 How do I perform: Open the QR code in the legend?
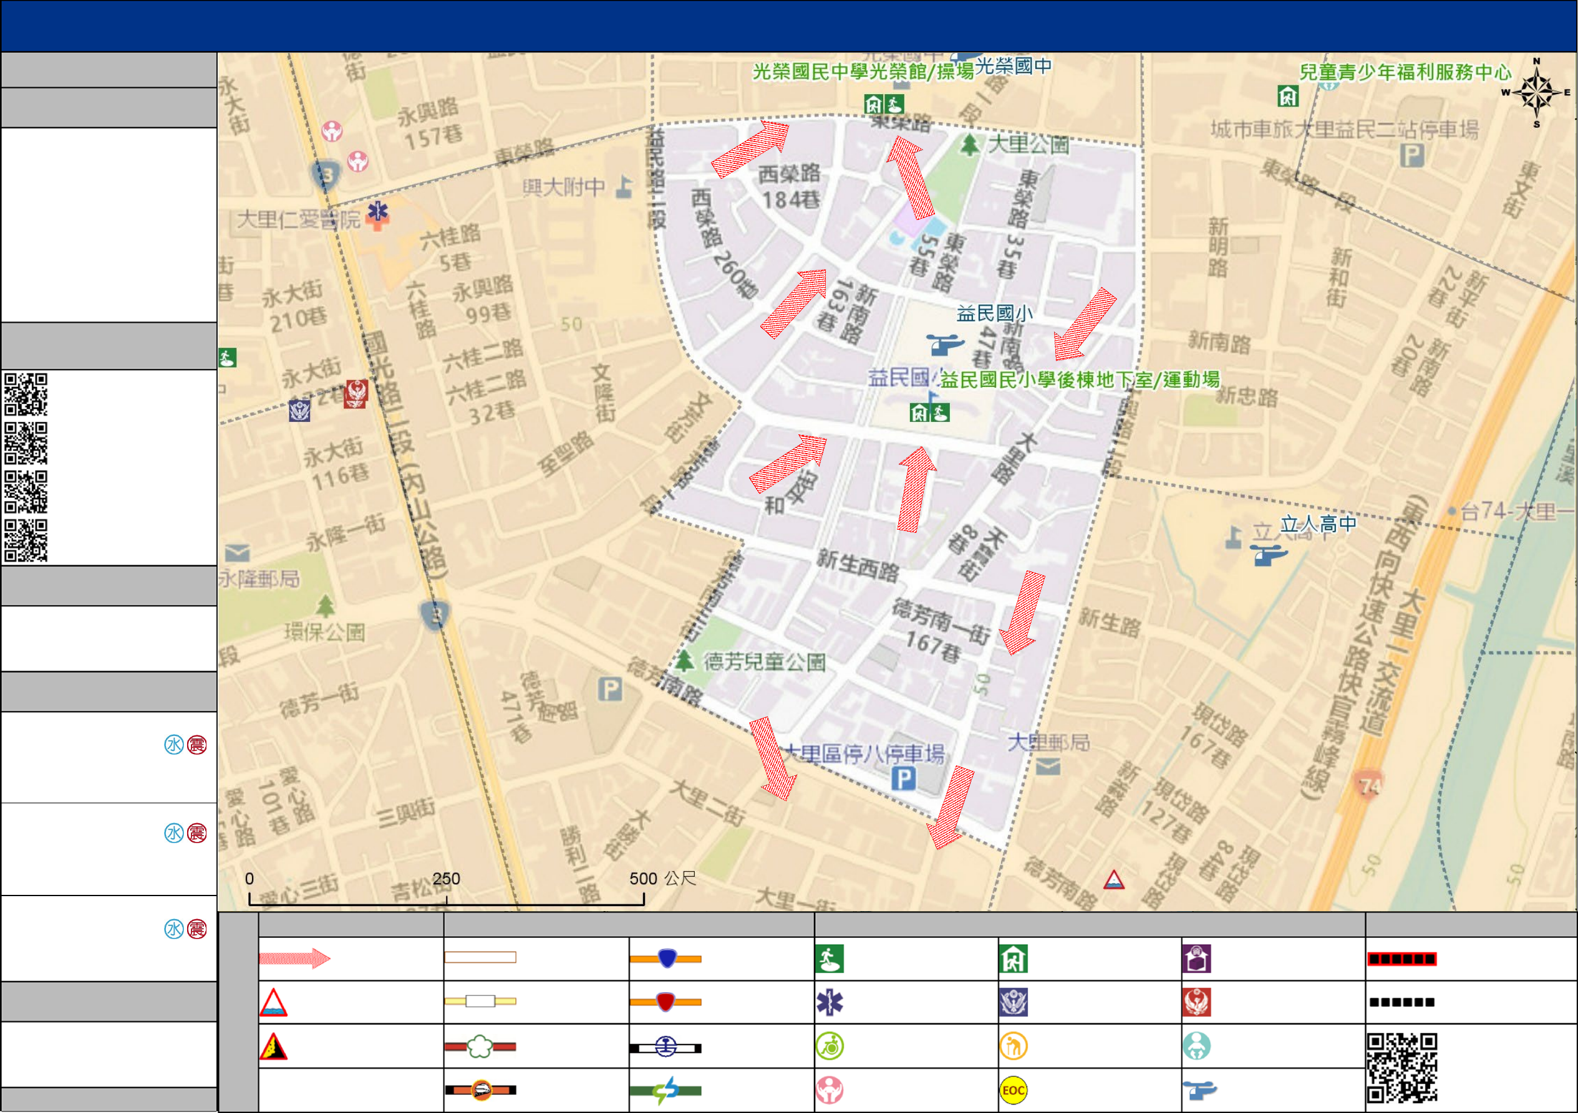pos(1402,1068)
